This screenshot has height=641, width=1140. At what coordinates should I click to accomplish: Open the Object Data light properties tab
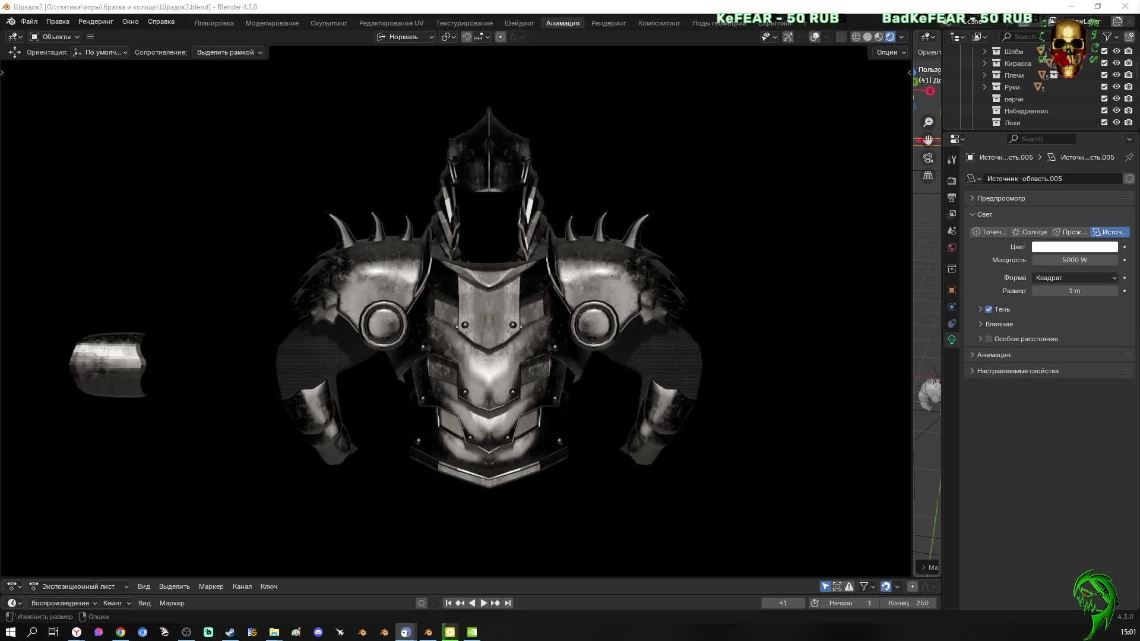click(x=952, y=340)
